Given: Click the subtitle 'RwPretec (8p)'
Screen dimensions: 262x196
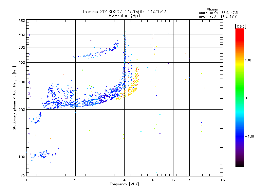Looking at the screenshot, I should point(124,16).
